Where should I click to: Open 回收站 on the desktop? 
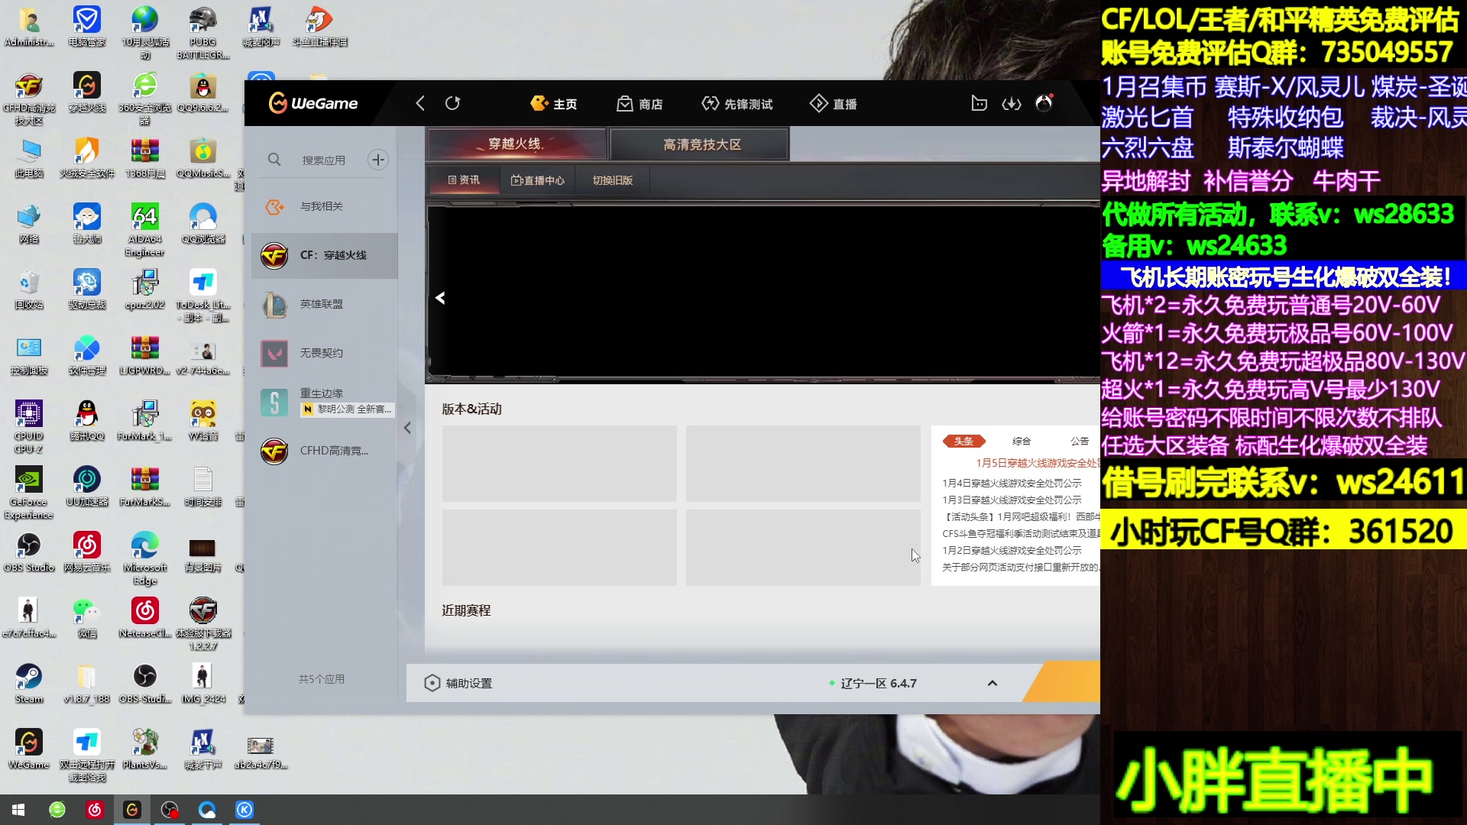pyautogui.click(x=29, y=290)
